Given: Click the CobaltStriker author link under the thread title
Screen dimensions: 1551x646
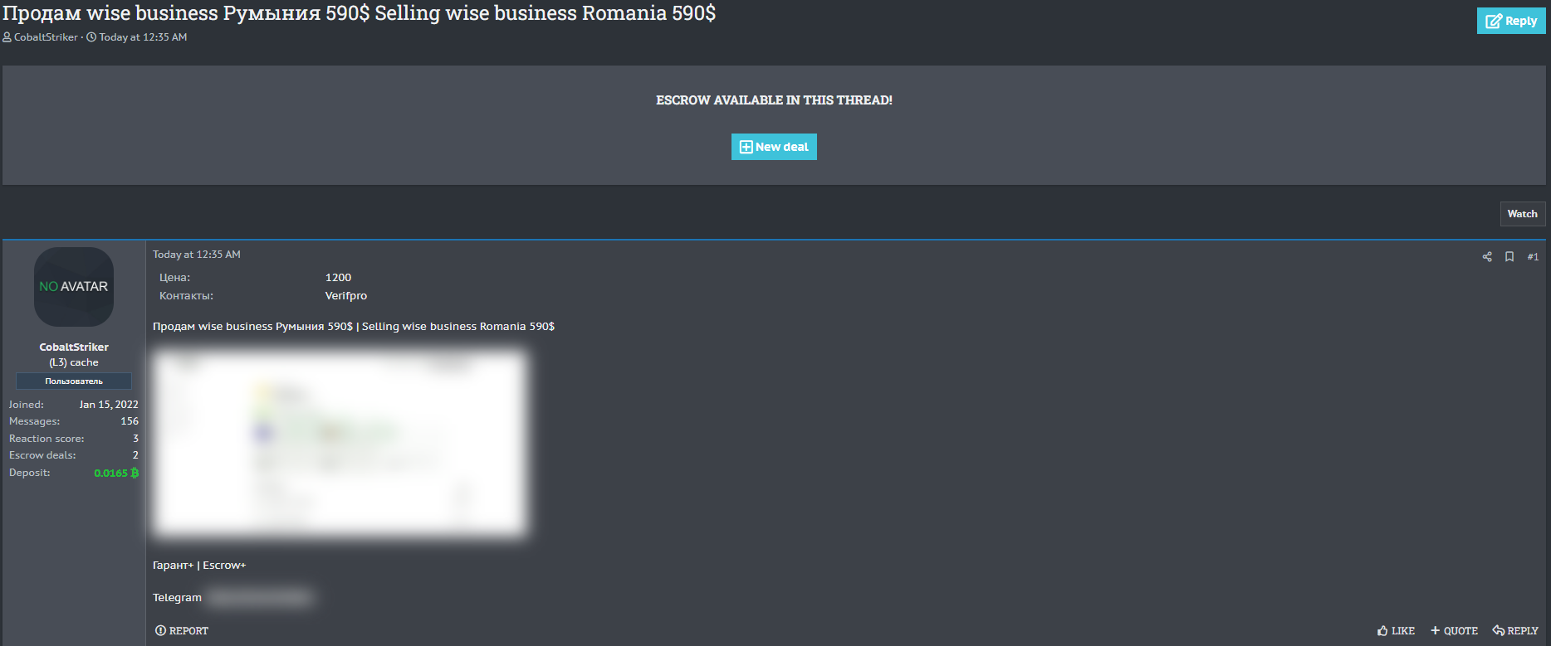Looking at the screenshot, I should [x=46, y=37].
